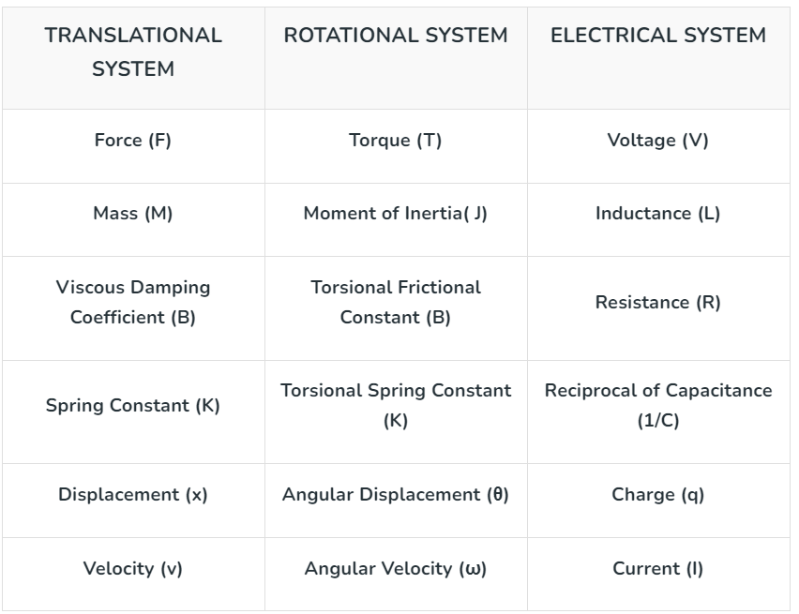
Task: Select the Velocity (v) cell
Action: pos(133,569)
